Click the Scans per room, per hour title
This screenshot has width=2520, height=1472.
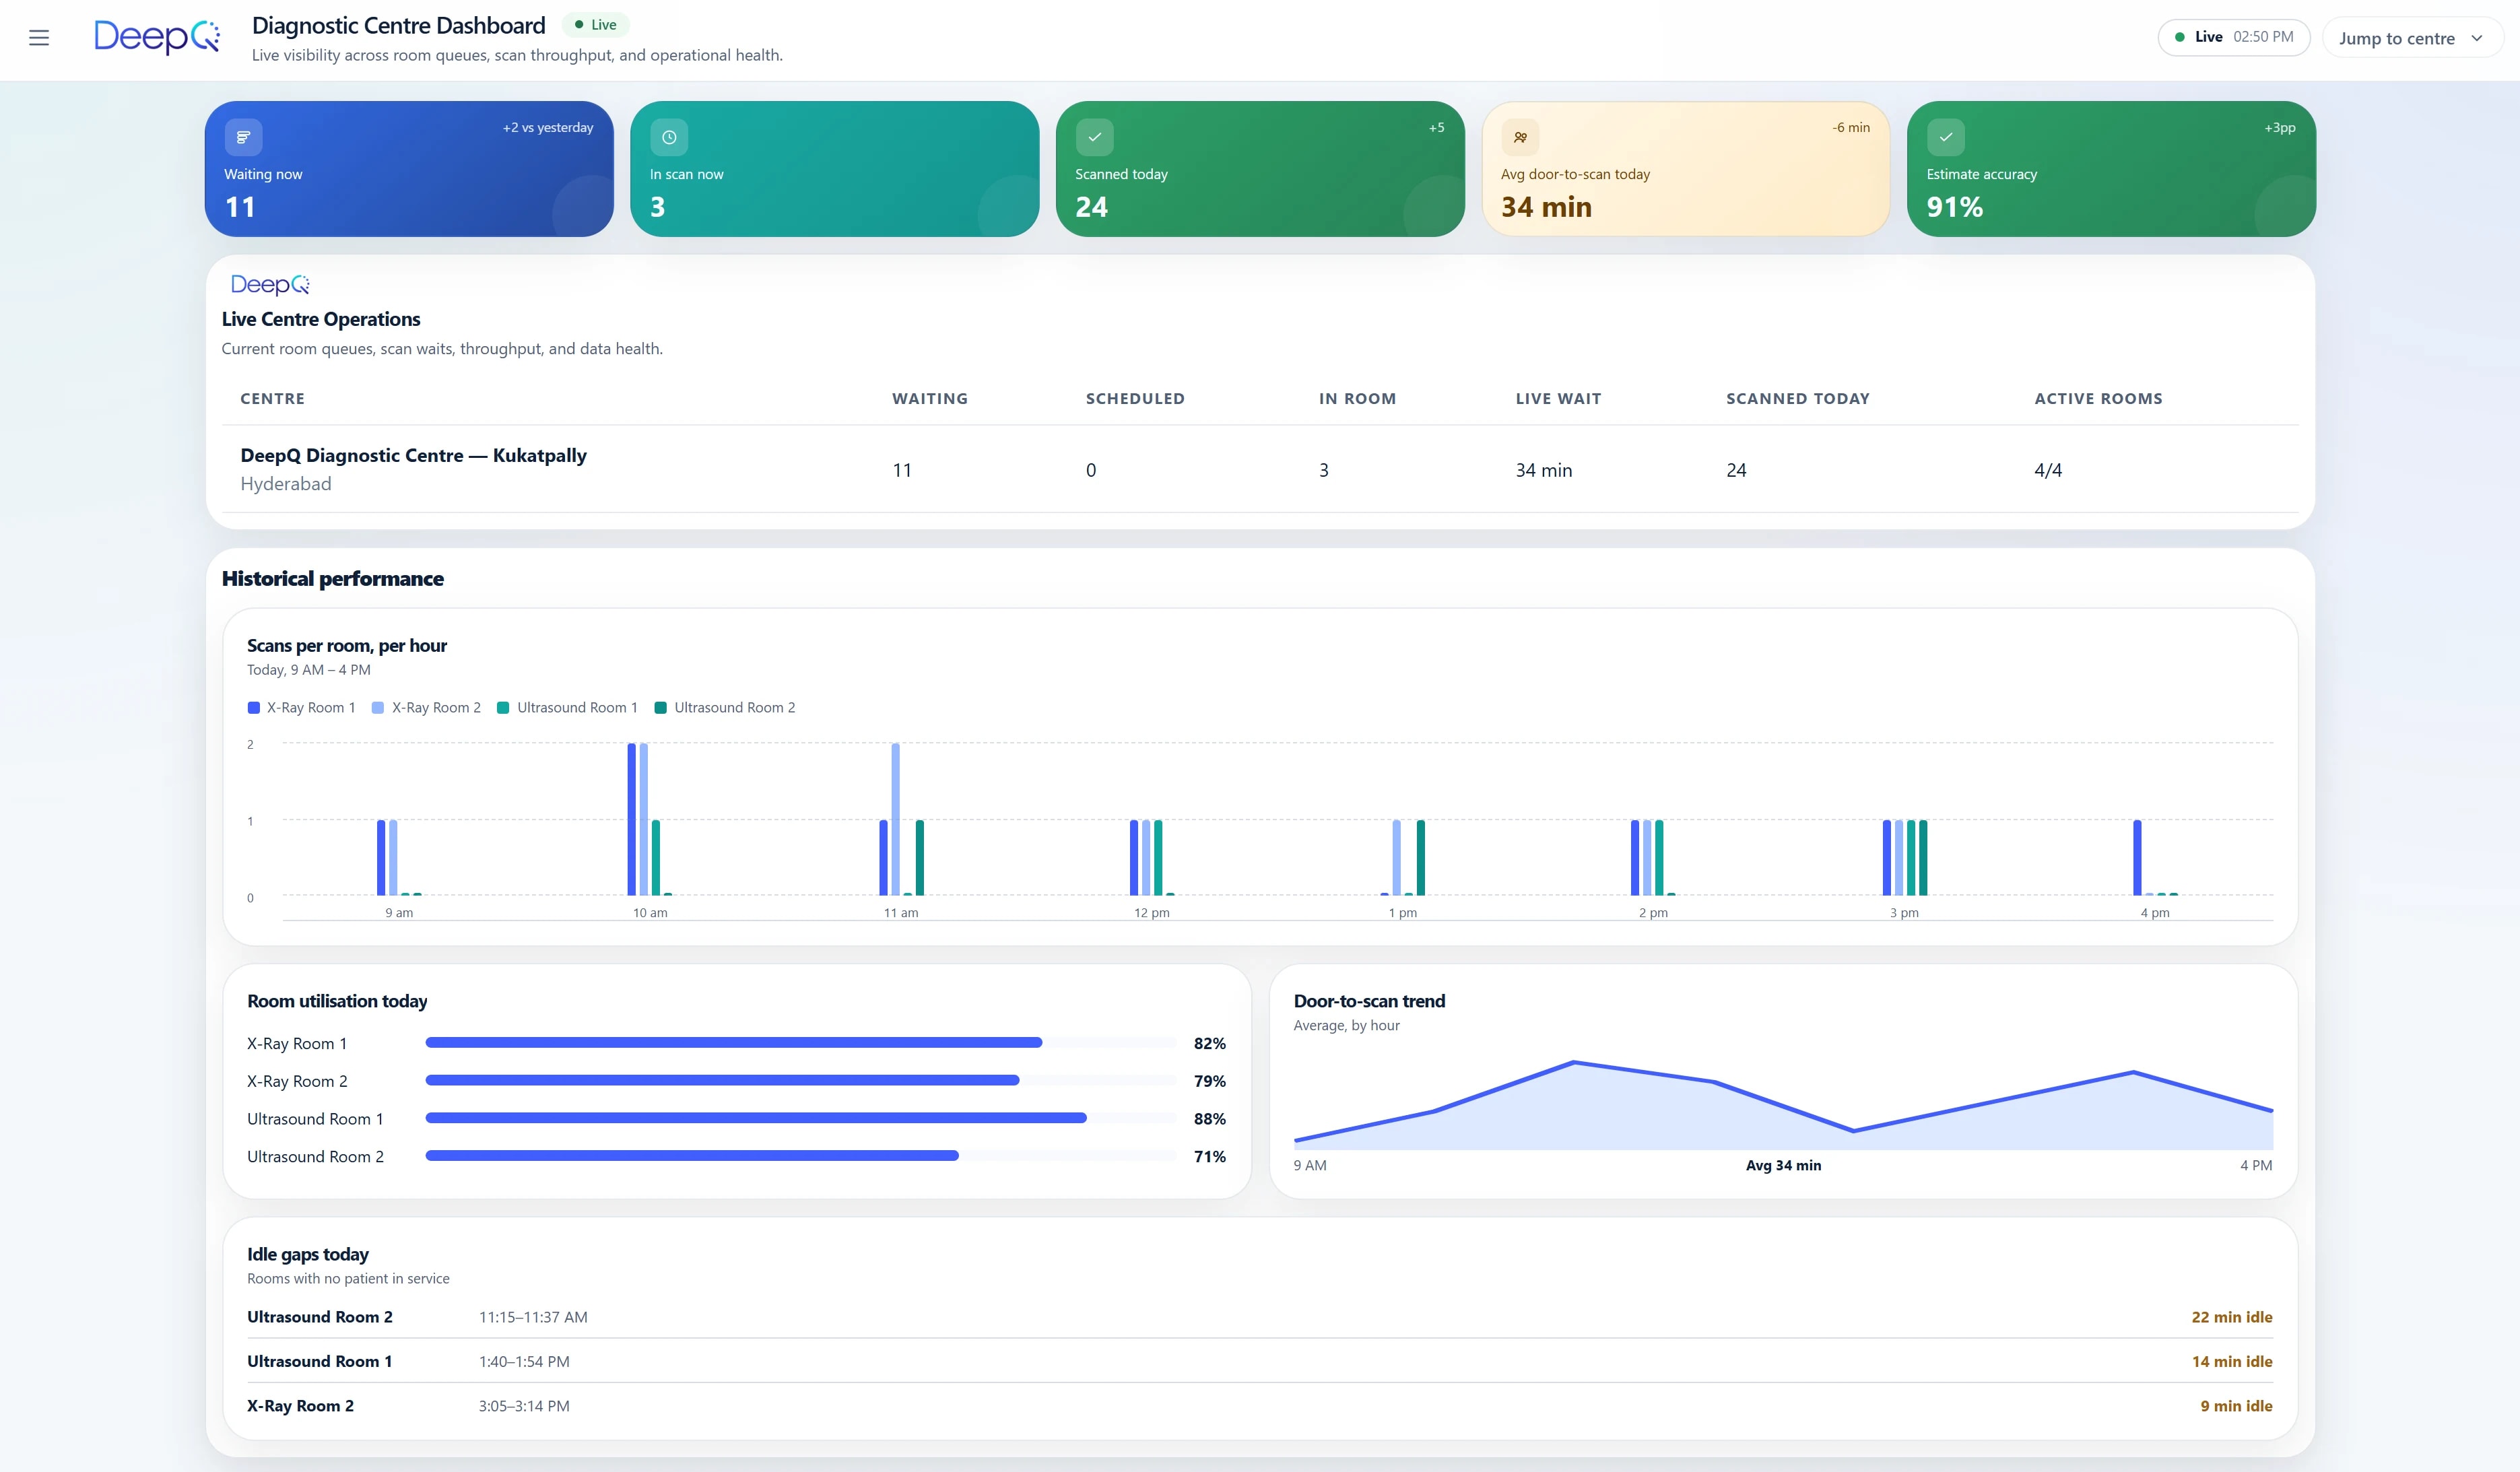click(347, 646)
